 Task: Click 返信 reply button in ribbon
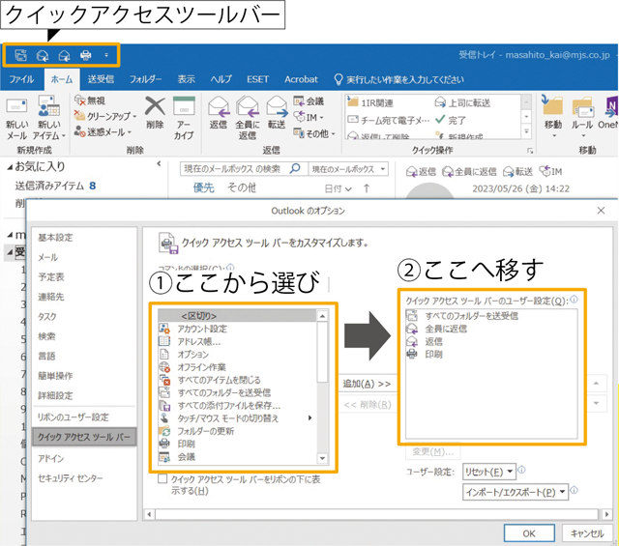(219, 113)
